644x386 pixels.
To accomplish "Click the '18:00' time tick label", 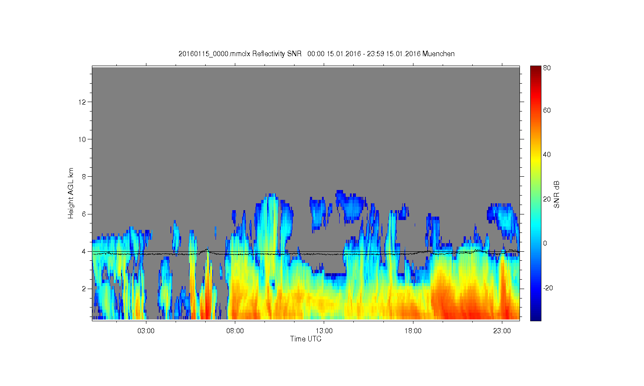I will 413,331.
